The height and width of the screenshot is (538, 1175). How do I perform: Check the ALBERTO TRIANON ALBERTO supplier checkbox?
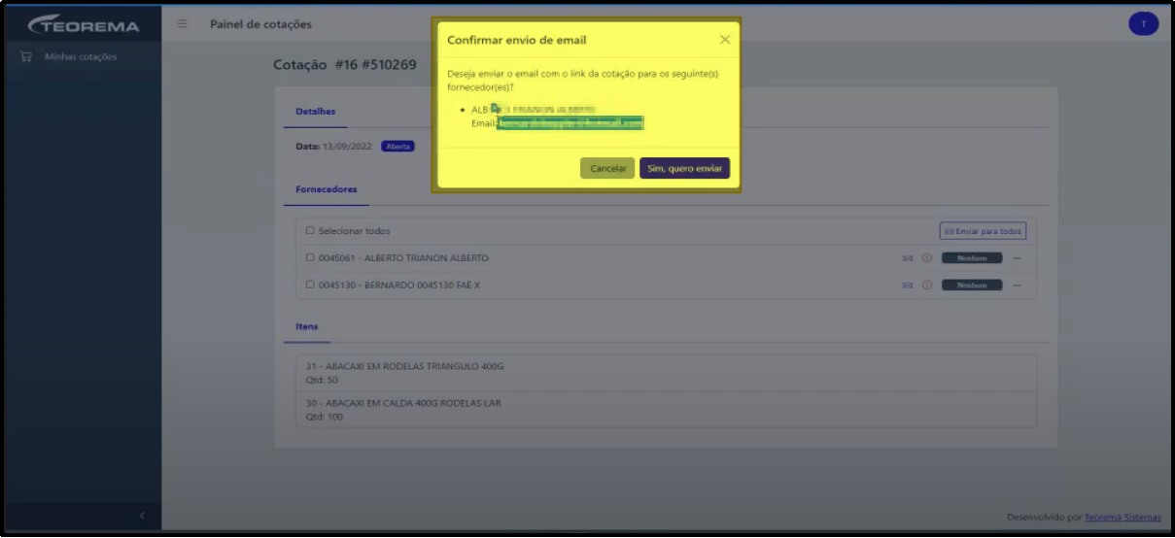point(310,258)
